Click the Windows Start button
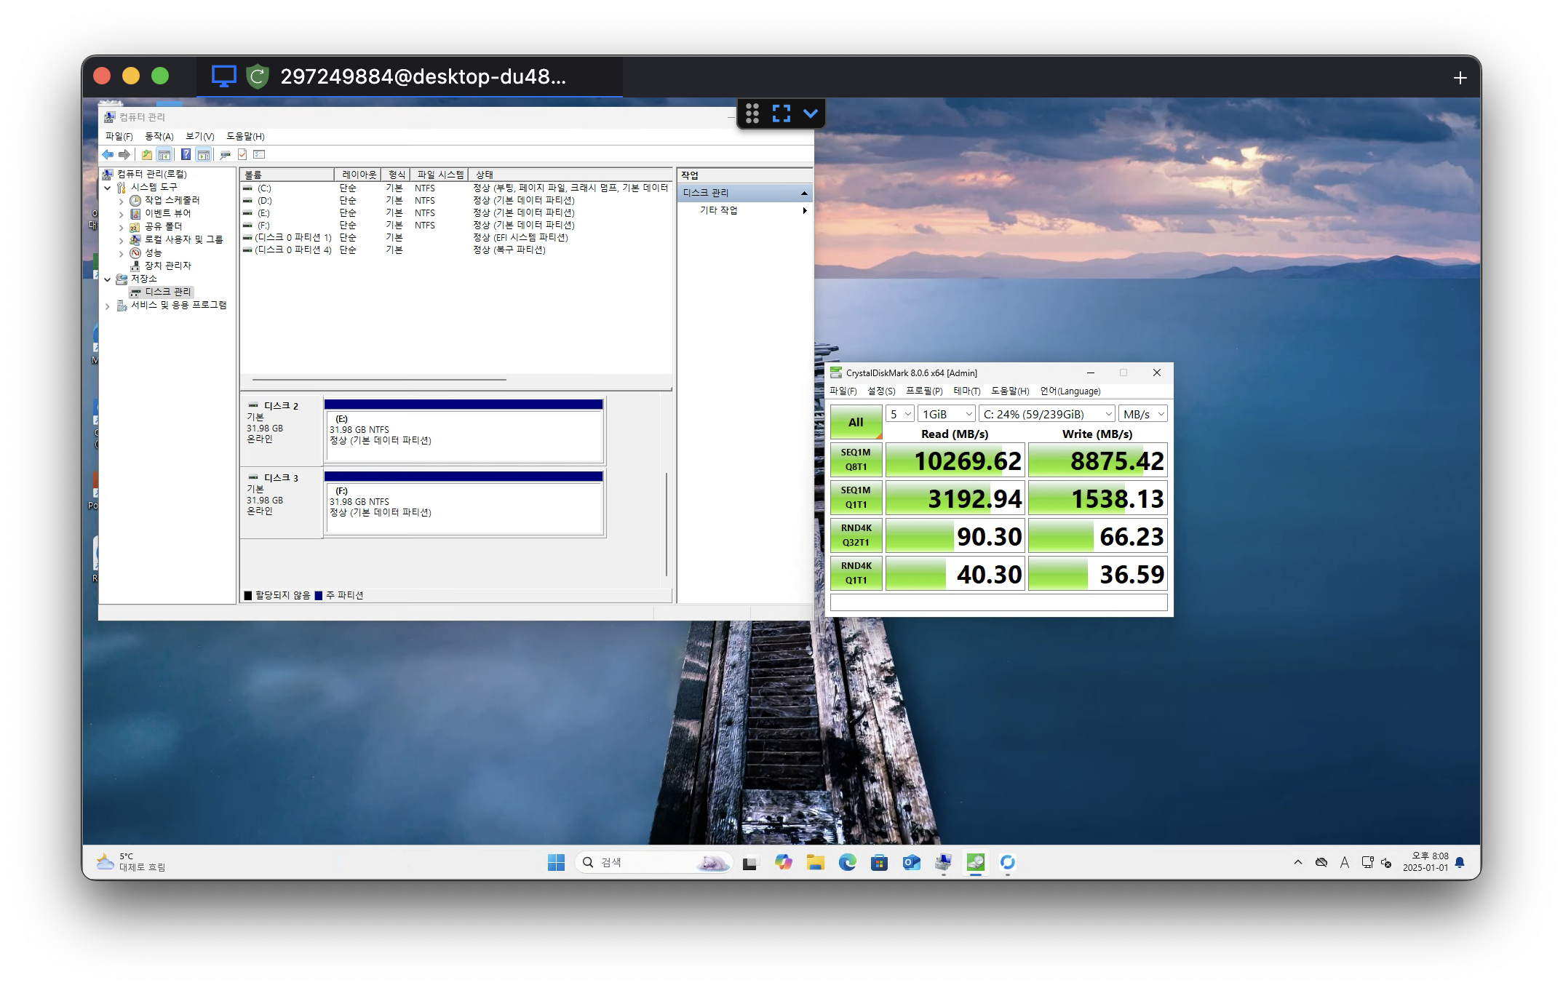The width and height of the screenshot is (1563, 988). 556,862
